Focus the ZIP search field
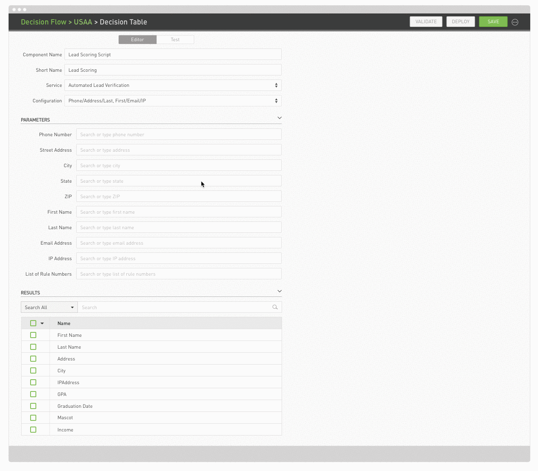538x471 pixels. click(179, 196)
